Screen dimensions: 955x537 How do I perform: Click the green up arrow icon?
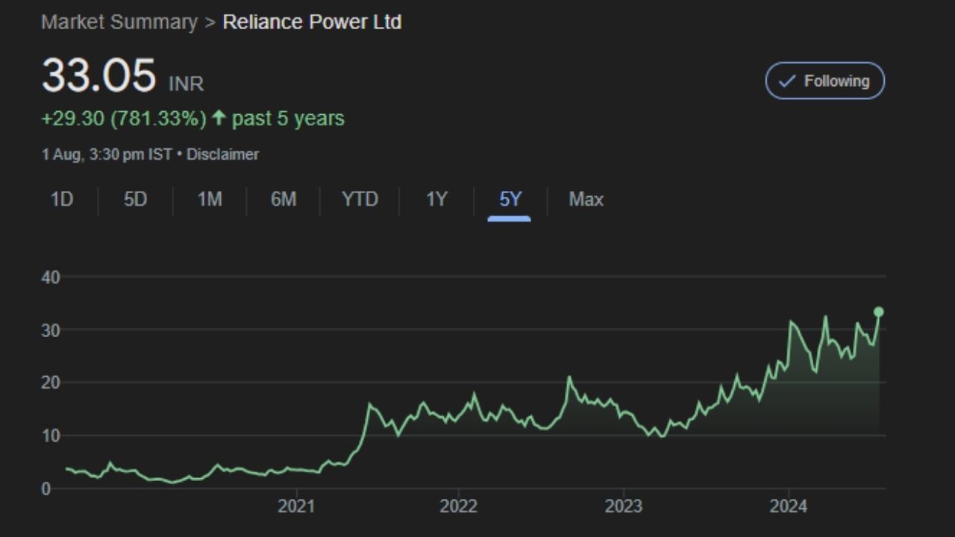coord(219,118)
